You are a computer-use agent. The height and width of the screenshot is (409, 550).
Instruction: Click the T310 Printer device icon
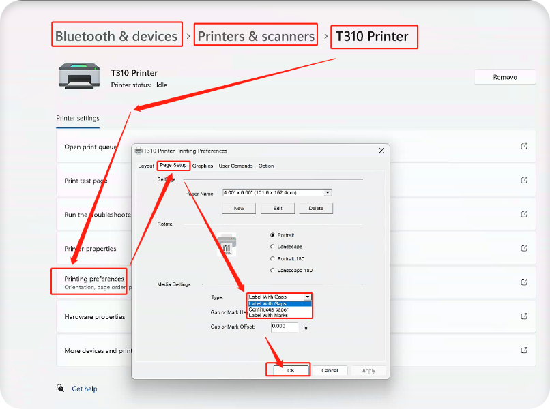(79, 76)
